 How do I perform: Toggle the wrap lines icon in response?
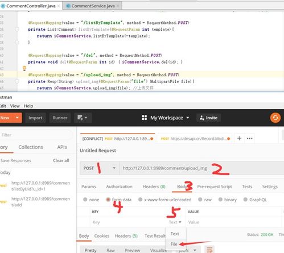point(209,250)
